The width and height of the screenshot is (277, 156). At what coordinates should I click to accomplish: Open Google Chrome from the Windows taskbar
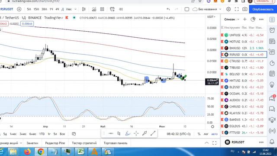pos(41,152)
